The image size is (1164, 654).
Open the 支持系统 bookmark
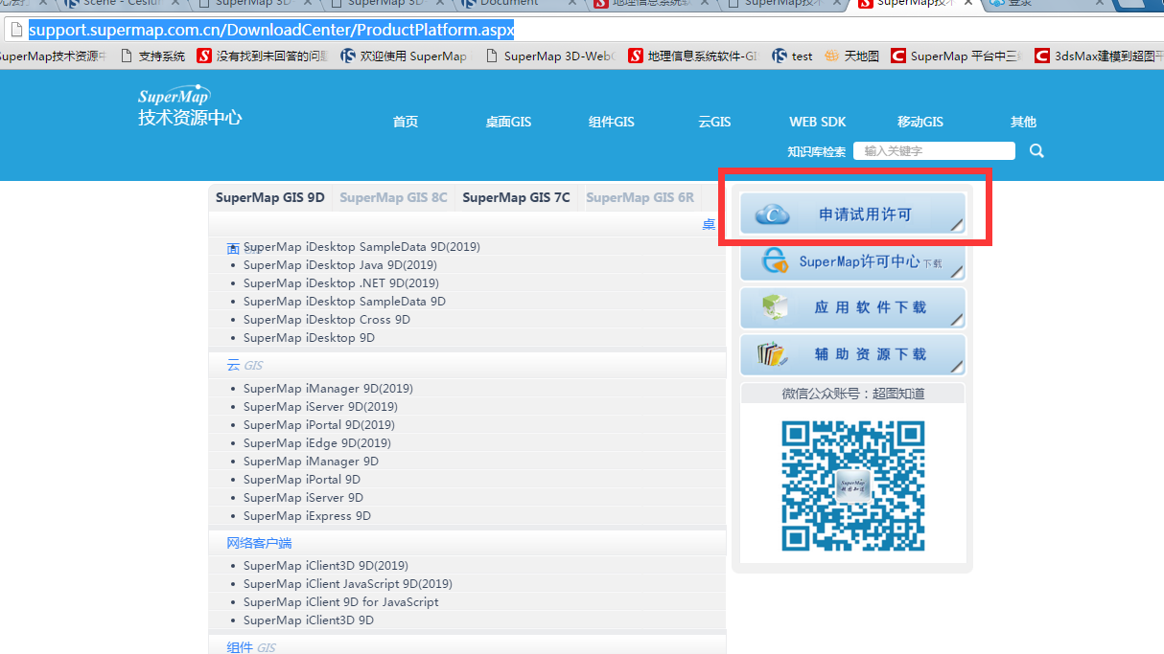coord(153,56)
